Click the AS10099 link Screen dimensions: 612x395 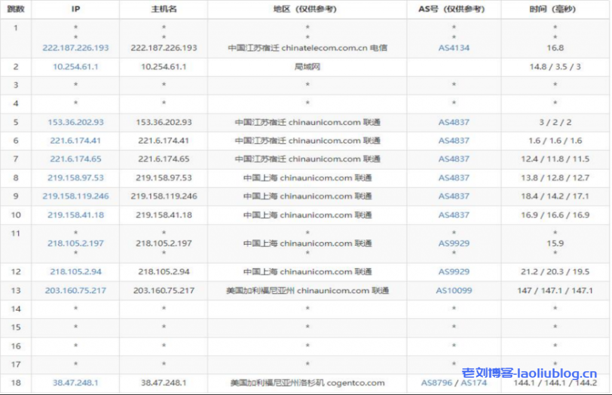454,291
